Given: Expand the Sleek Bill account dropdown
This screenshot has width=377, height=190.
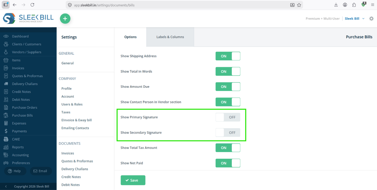Looking at the screenshot, I should (x=355, y=19).
